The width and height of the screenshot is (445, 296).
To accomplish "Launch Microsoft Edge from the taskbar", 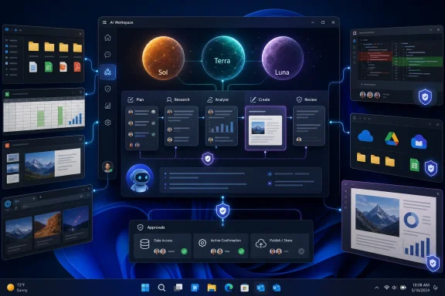I will (x=229, y=288).
